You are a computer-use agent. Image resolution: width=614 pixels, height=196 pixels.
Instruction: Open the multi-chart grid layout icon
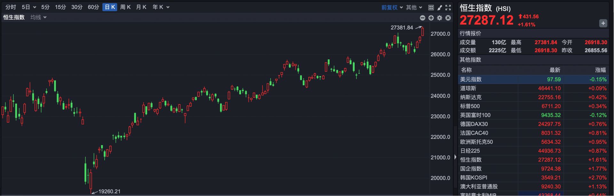[x=431, y=7]
